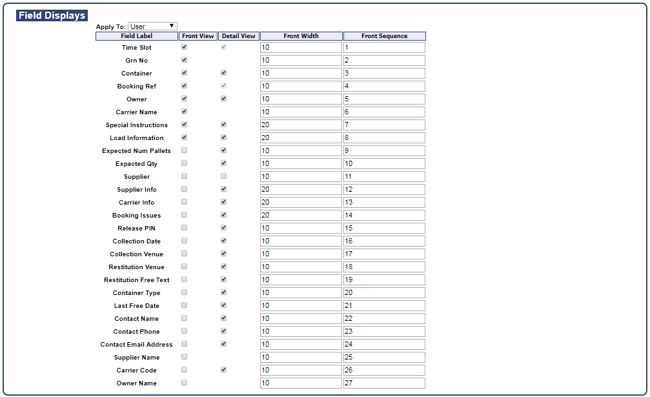Click the Detail View column header
The width and height of the screenshot is (650, 397).
[x=238, y=36]
